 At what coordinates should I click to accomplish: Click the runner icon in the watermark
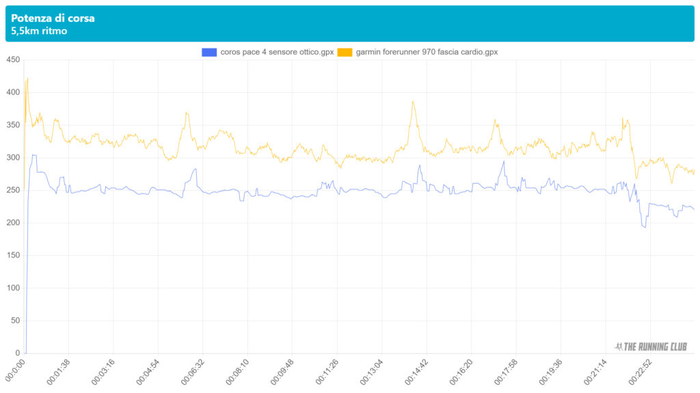(619, 346)
